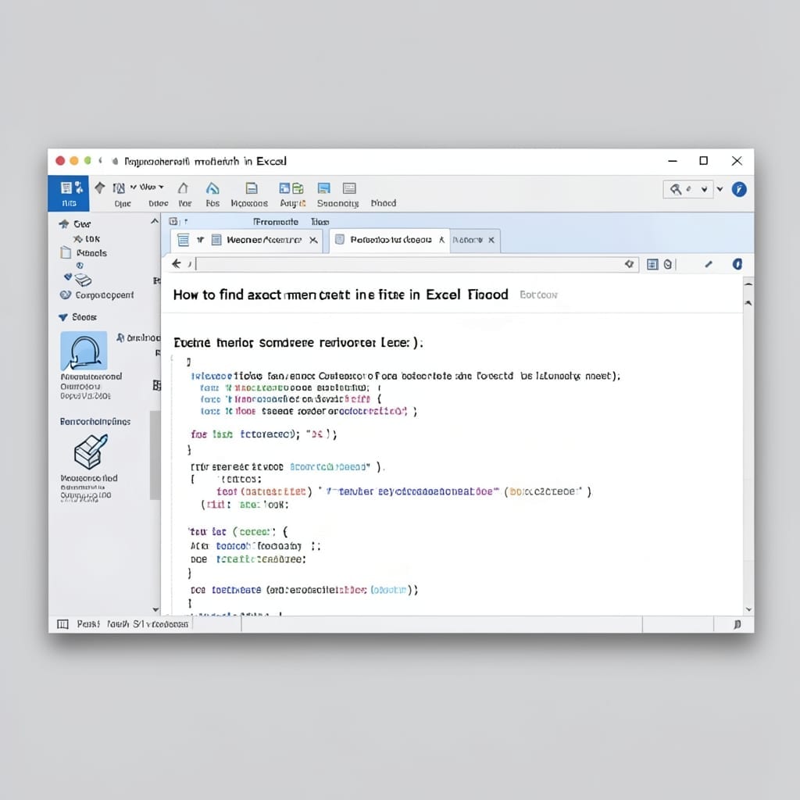Screen dimensions: 800x800
Task: Collapse the sidebar using the caret at its top
Action: click(155, 221)
